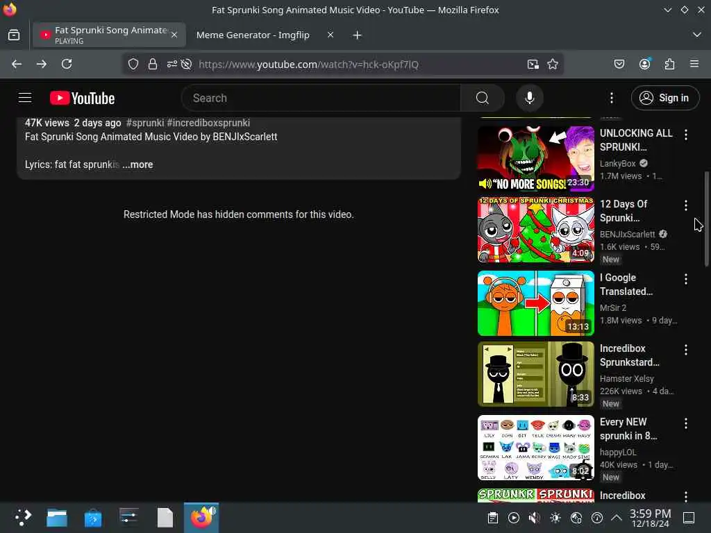Click the Firefox taskbar button

coord(201,518)
